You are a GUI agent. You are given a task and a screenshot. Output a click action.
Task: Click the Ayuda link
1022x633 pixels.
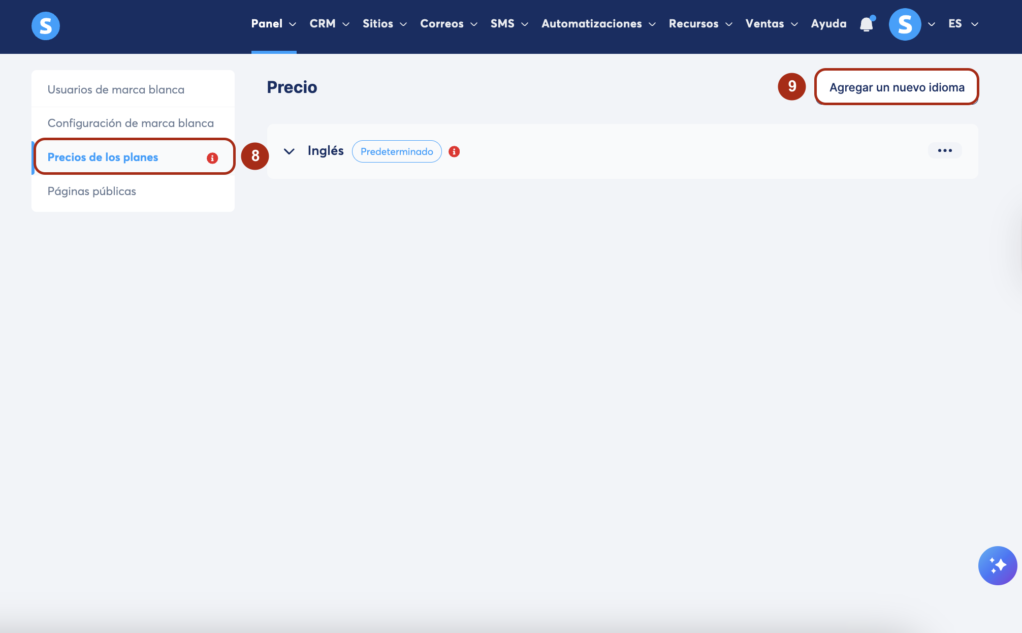[828, 24]
